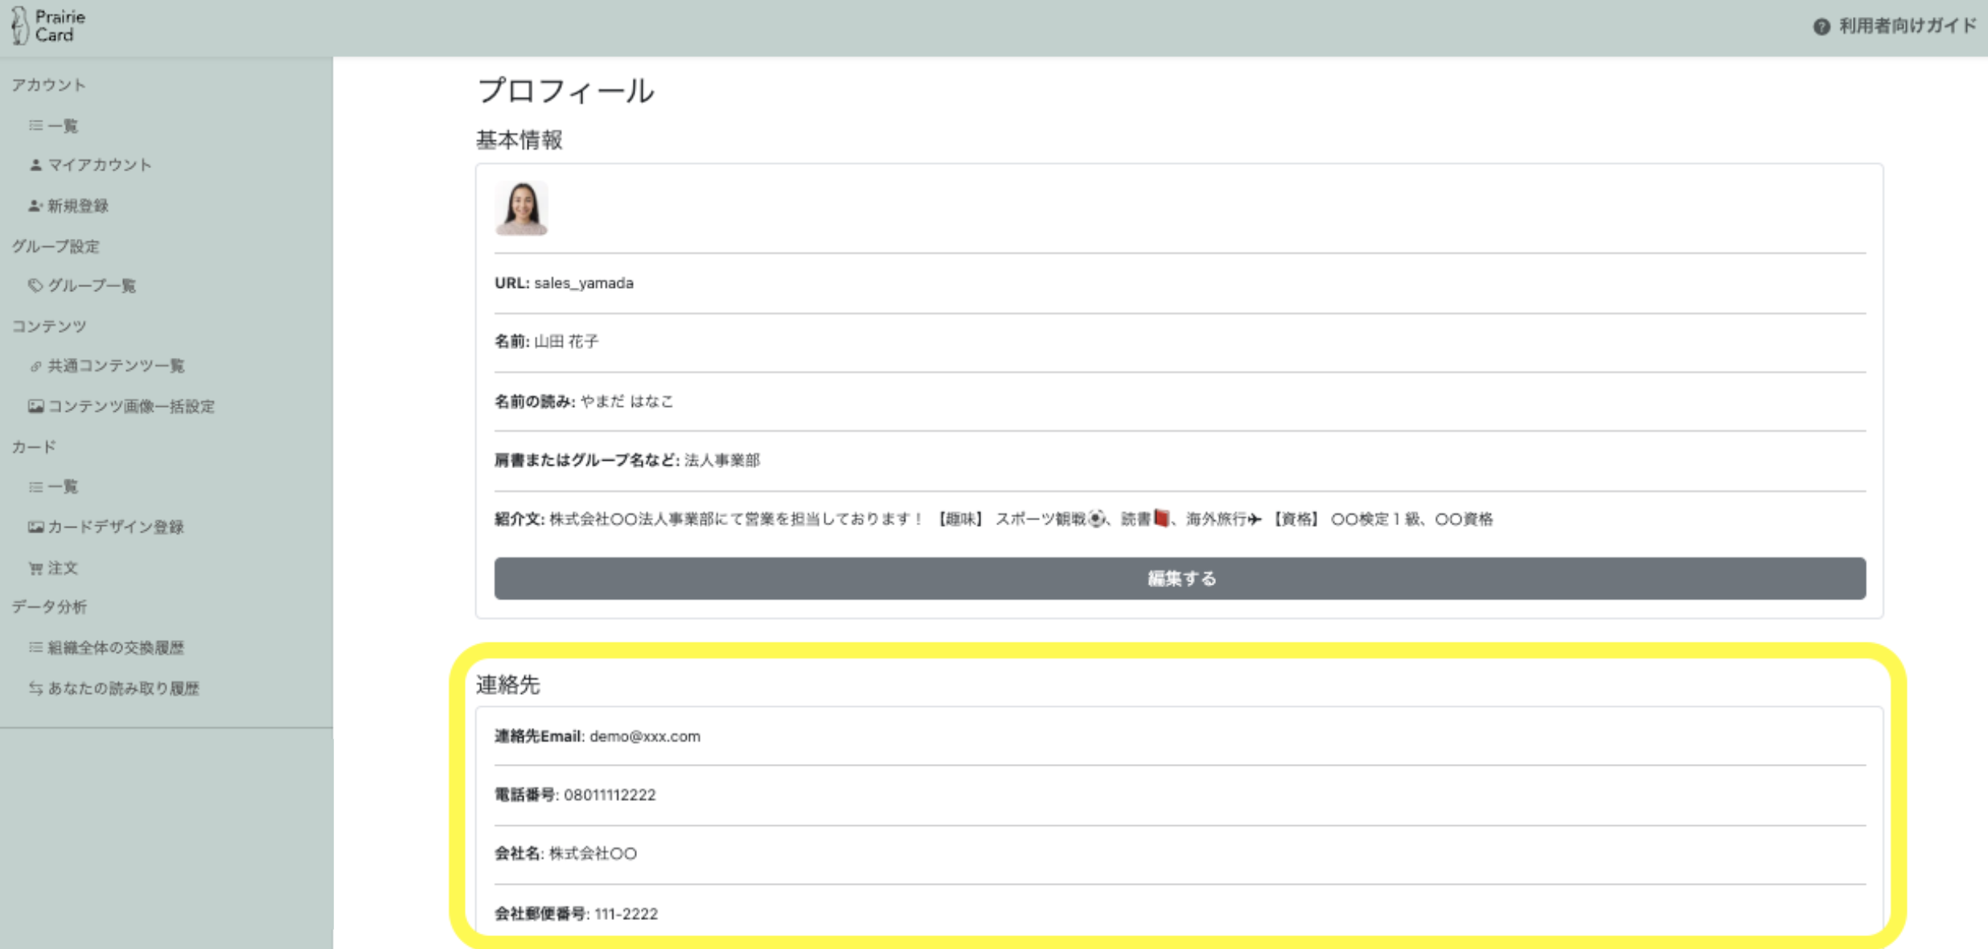Open マイアカウント in the sidebar
This screenshot has width=1988, height=949.
pos(100,165)
